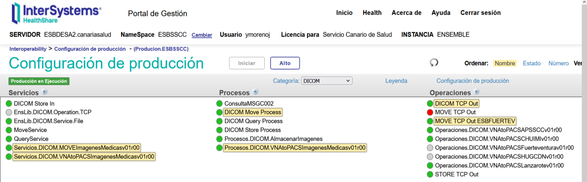Click gray indicator of Operaciones.DICOM.VNAtoPACSHUGCDNv01r00
The width and height of the screenshot is (587, 182).
click(430, 157)
